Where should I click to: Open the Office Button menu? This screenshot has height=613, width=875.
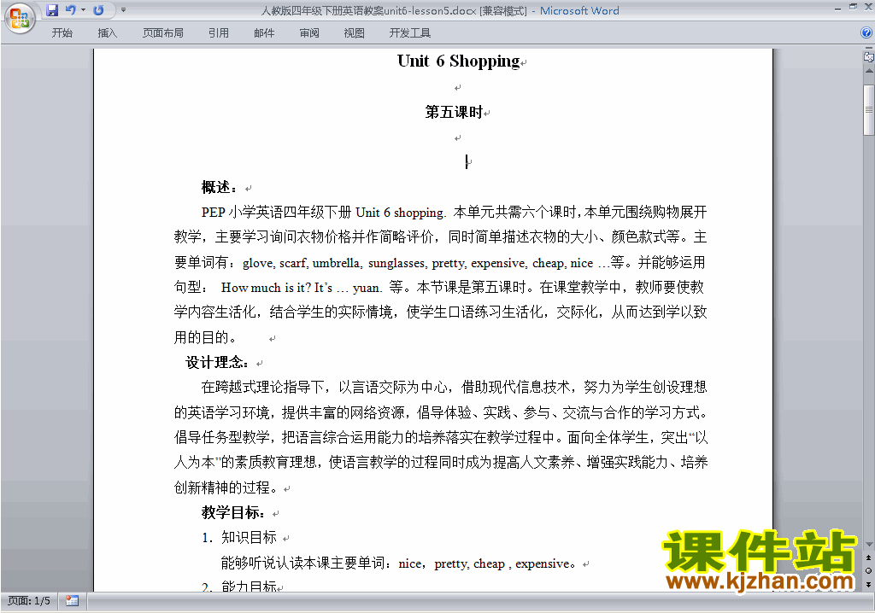coord(20,19)
